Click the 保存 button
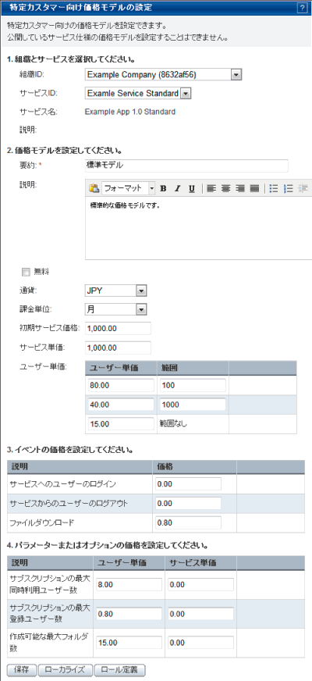 tap(22, 669)
